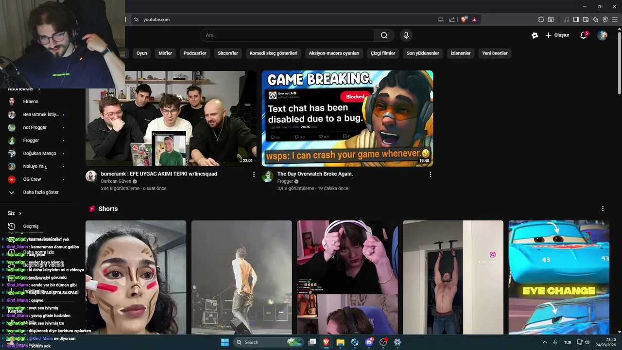Expand the 'Siz' section chevron
This screenshot has width=622, height=350.
[x=20, y=213]
